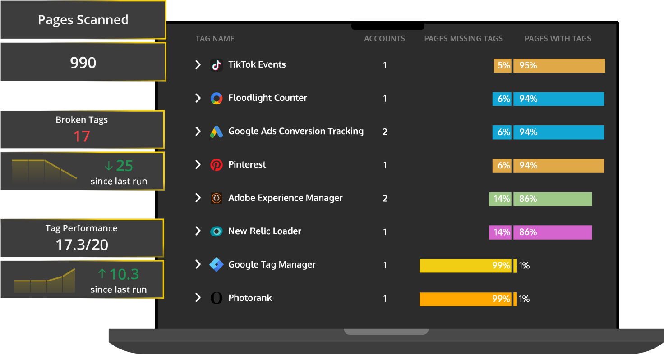664x354 pixels.
Task: Open the Broken Tags card
Action: tap(82, 130)
